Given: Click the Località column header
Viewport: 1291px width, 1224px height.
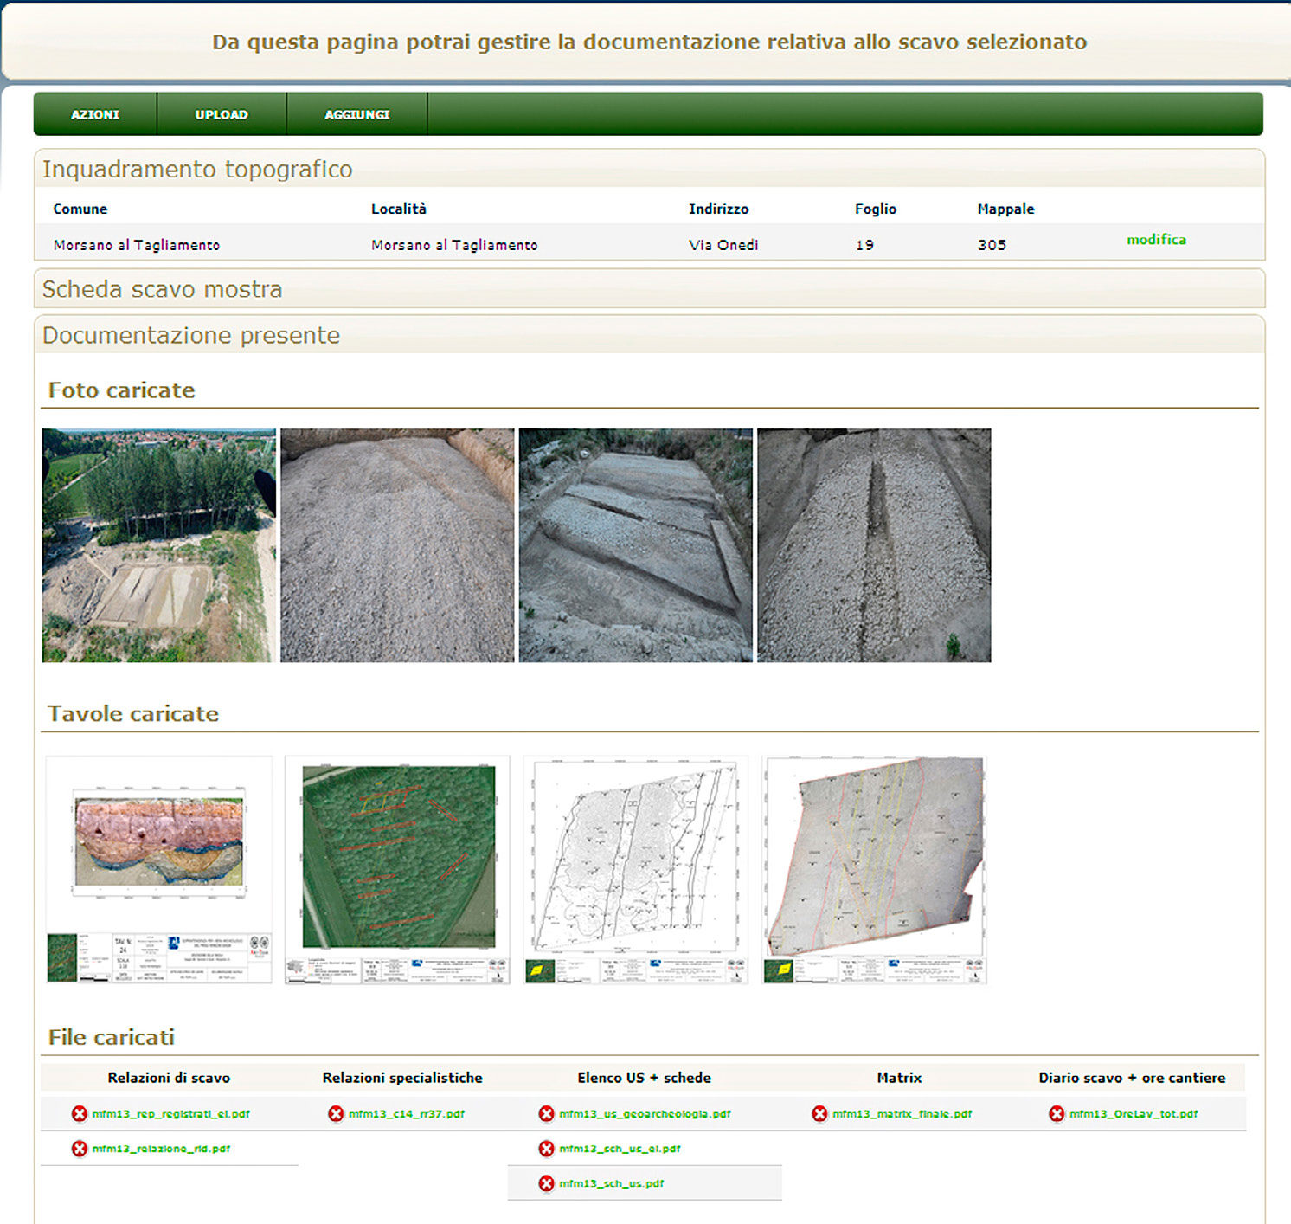Looking at the screenshot, I should coord(399,209).
